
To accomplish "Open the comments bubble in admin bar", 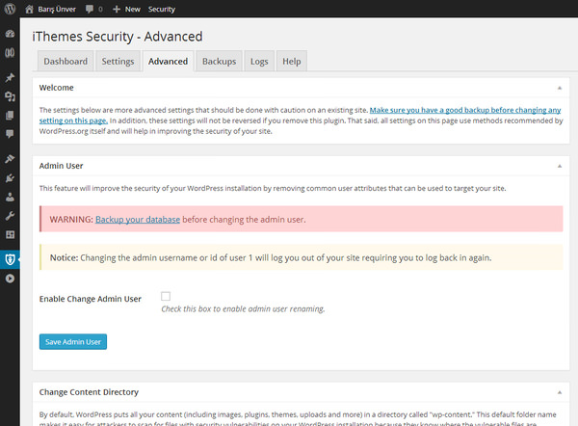I will 90,9.
